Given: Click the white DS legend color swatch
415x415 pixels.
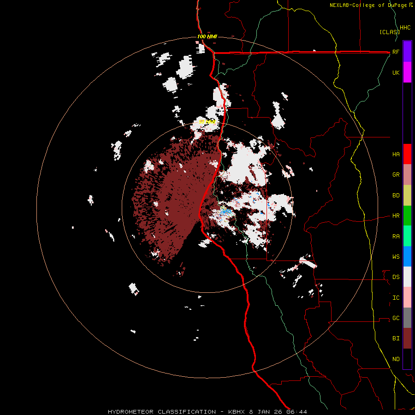Looking at the screenshot, I should point(407,277).
